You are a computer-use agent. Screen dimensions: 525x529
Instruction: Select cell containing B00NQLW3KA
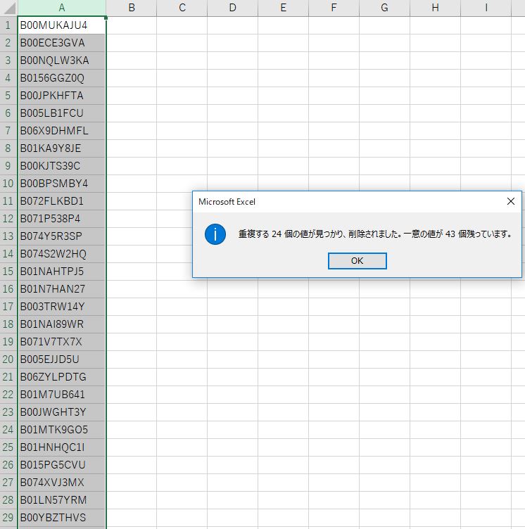[62, 60]
